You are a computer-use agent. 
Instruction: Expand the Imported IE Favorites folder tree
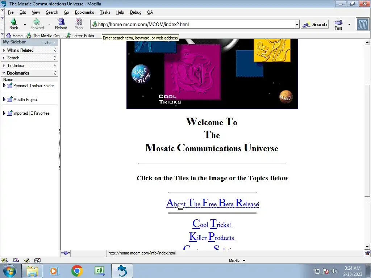4,113
